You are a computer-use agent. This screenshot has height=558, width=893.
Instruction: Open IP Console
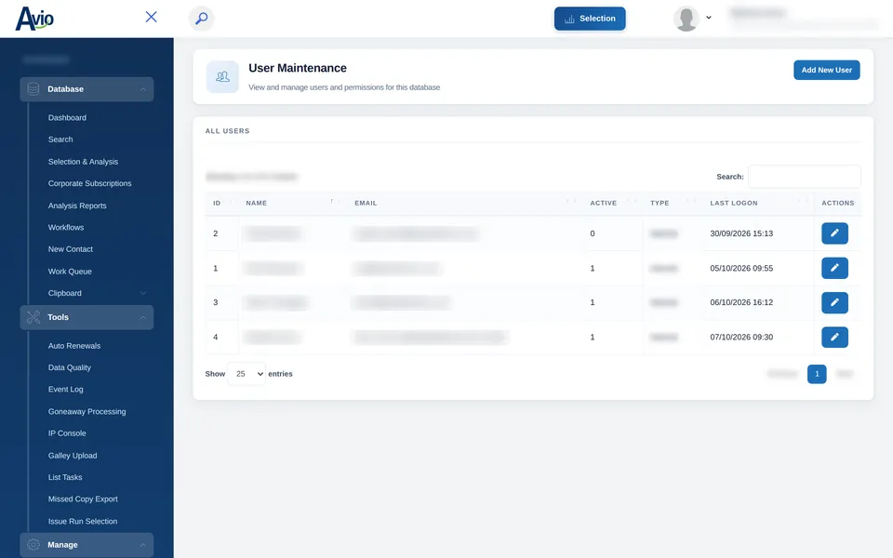pos(67,433)
